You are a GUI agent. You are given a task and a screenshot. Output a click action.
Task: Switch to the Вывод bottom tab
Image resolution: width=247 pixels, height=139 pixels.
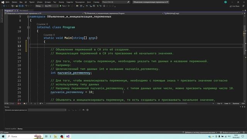[x=20, y=129]
